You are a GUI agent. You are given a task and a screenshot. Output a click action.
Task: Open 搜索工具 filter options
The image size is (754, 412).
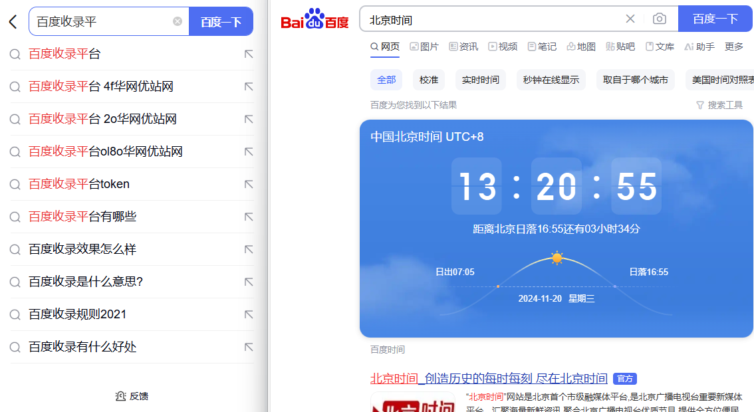719,105
